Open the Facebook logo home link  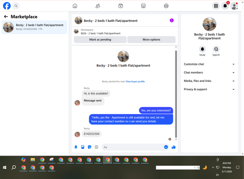click(x=7, y=6)
